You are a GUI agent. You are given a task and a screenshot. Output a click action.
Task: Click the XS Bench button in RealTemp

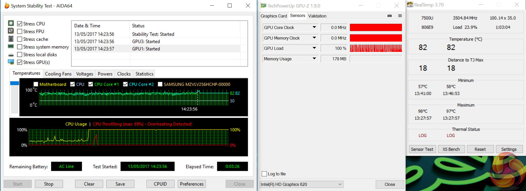(451, 149)
